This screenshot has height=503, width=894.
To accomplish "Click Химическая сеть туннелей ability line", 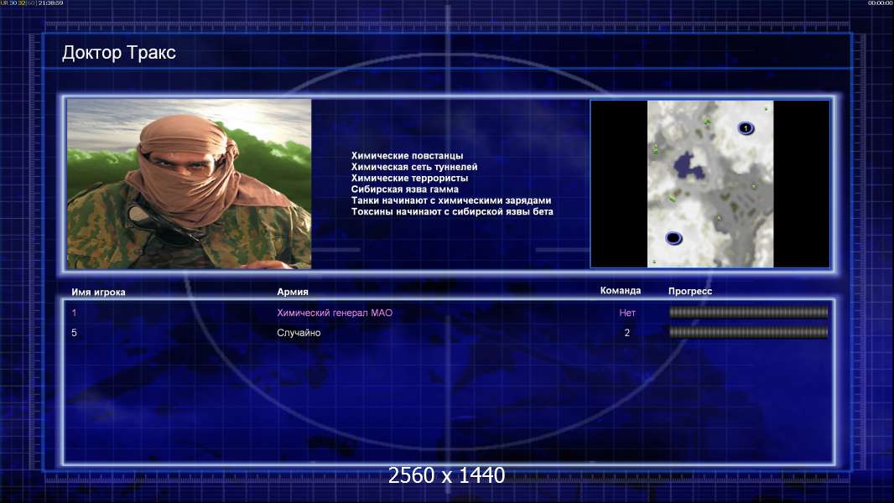I will [414, 167].
